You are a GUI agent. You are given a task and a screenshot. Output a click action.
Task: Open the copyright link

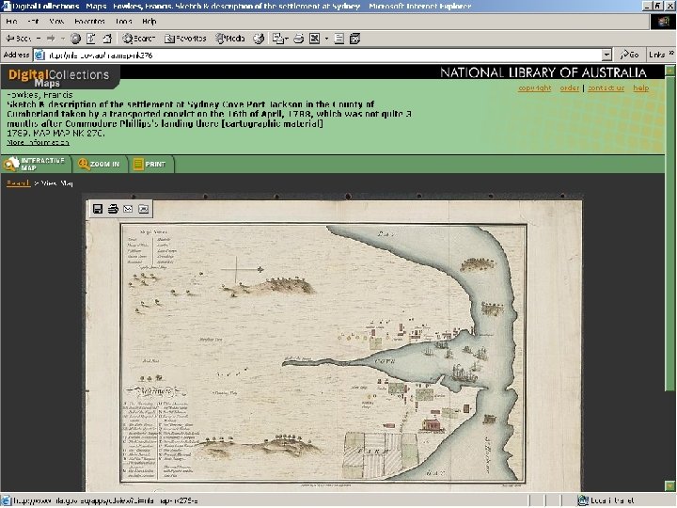coord(534,87)
